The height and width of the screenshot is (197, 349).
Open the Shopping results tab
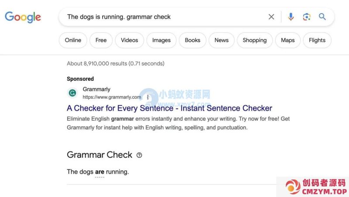255,40
